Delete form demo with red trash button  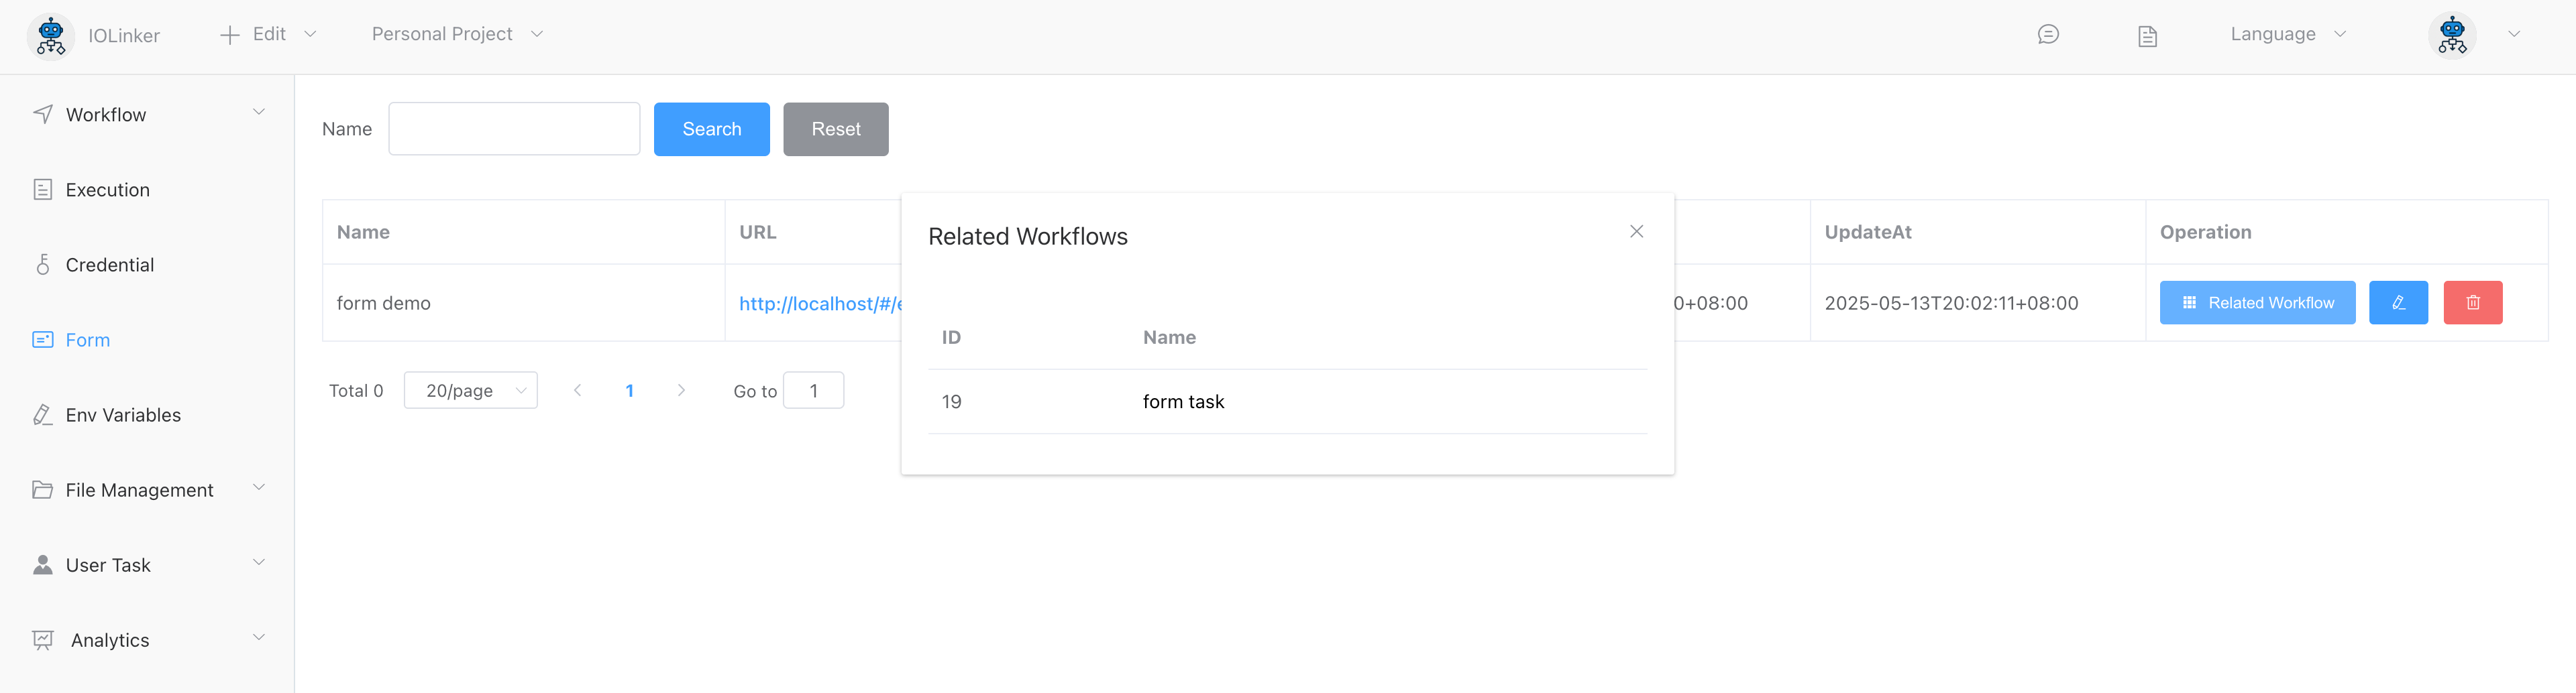(2472, 302)
